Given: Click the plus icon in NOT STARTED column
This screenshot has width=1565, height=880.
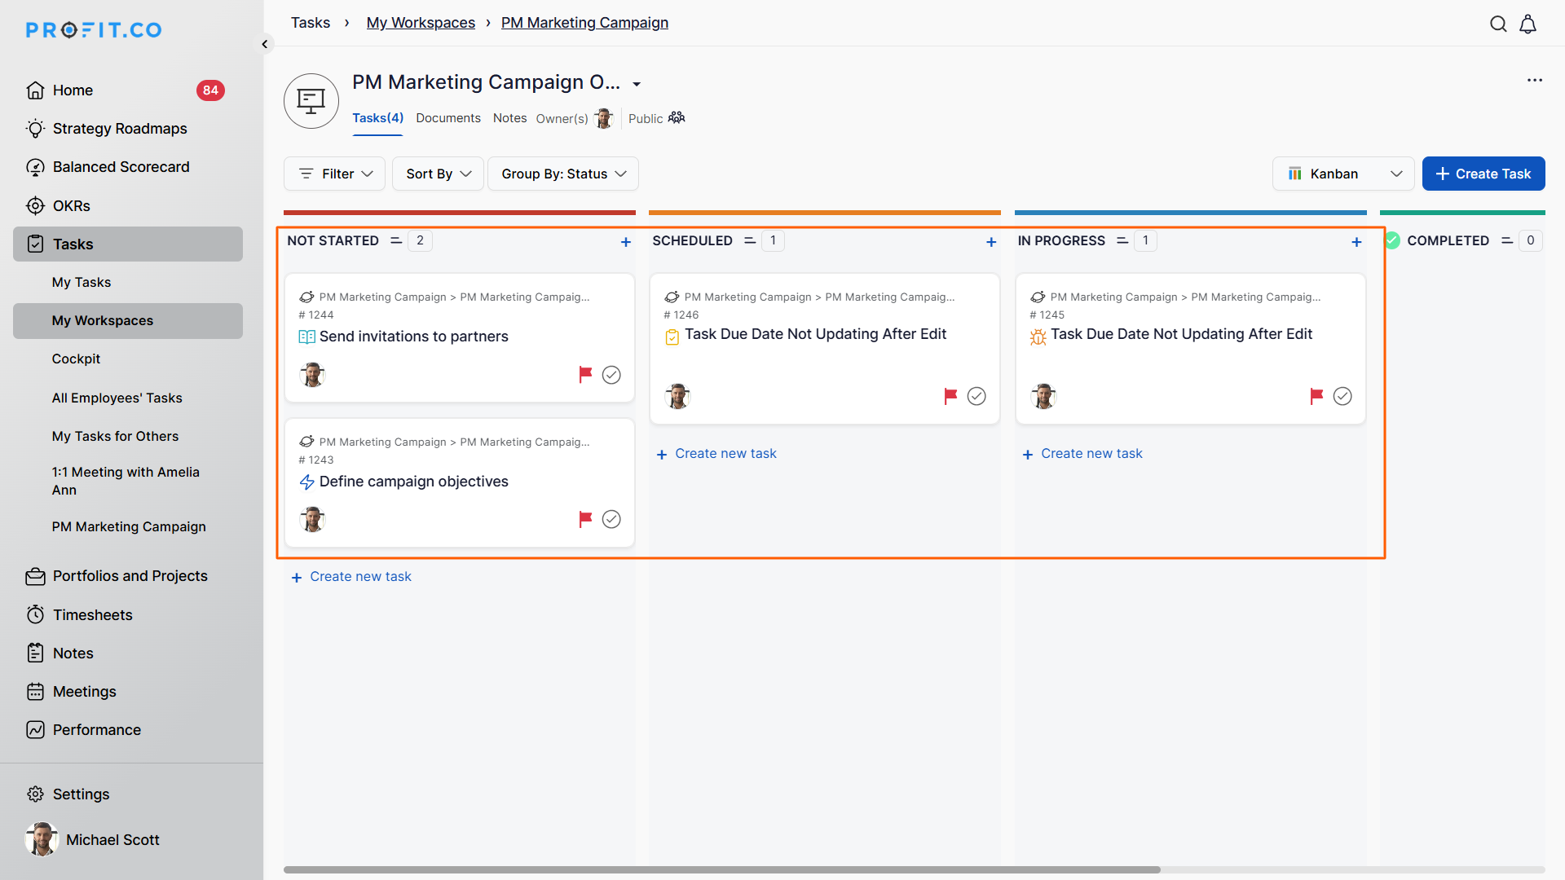Looking at the screenshot, I should (626, 242).
